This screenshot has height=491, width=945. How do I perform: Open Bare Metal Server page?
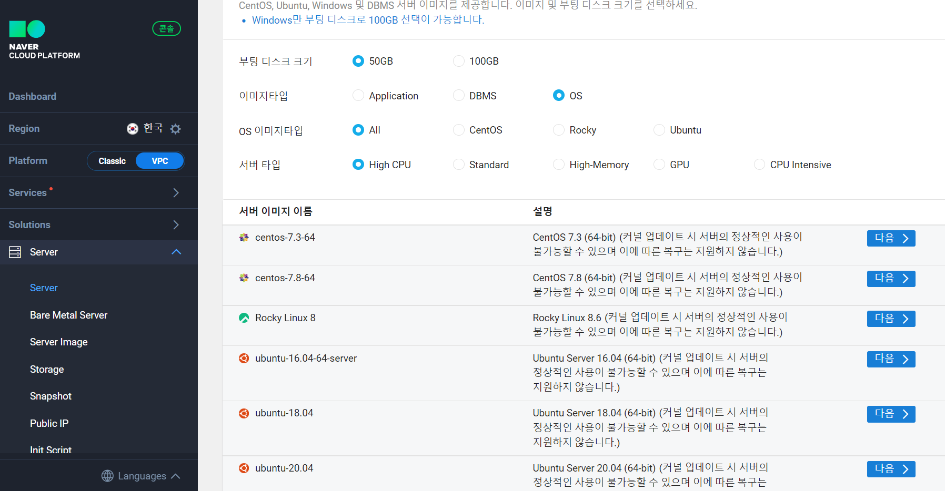(x=68, y=315)
